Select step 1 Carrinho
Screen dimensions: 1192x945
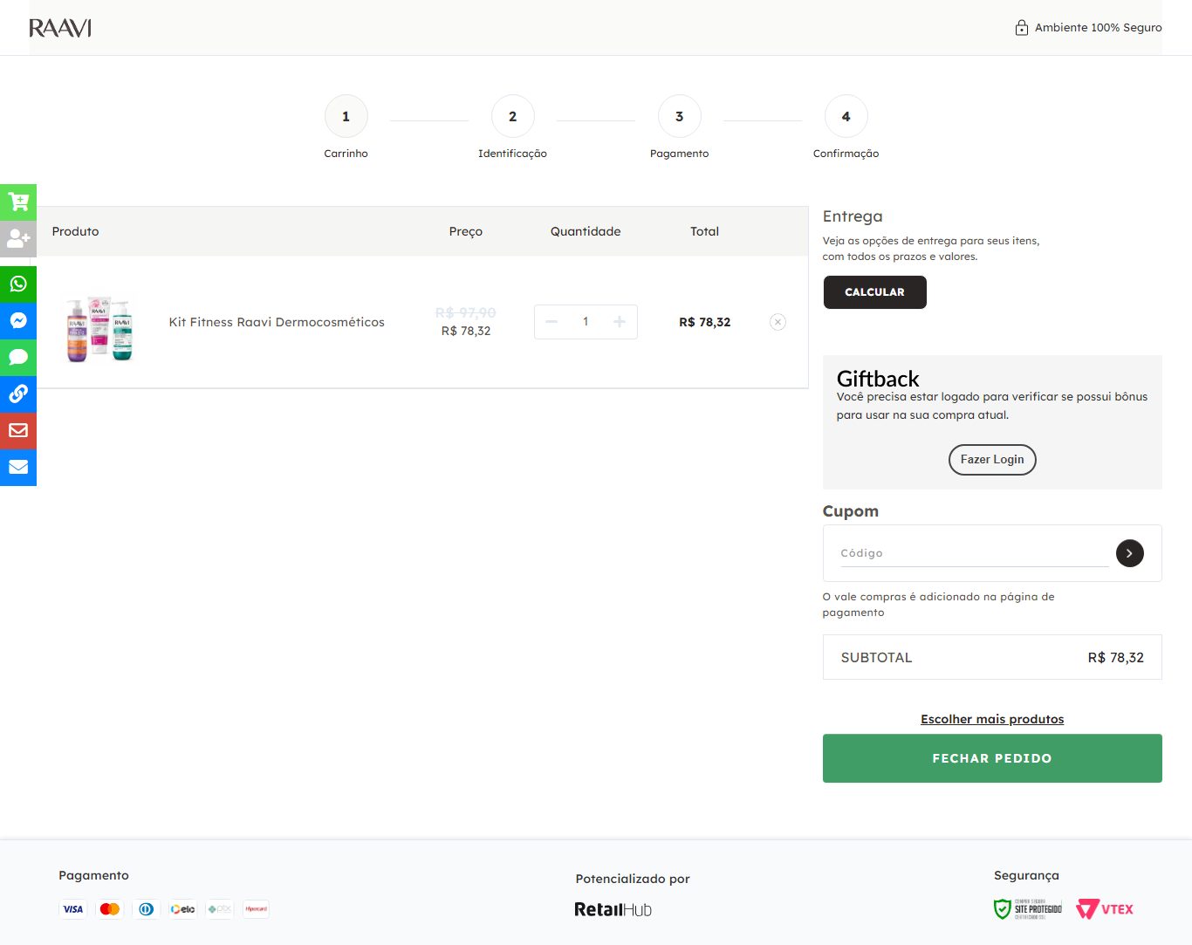[346, 116]
